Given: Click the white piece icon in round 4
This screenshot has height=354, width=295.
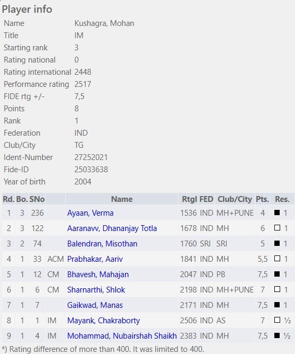Looking at the screenshot, I should click(x=277, y=259).
